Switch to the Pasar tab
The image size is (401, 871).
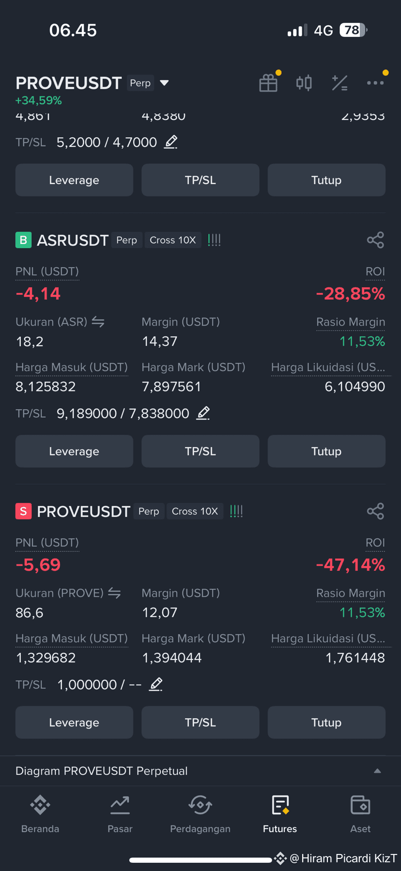120,814
